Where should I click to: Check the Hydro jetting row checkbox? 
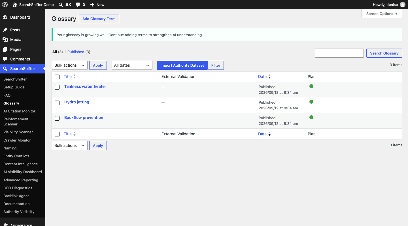(57, 103)
